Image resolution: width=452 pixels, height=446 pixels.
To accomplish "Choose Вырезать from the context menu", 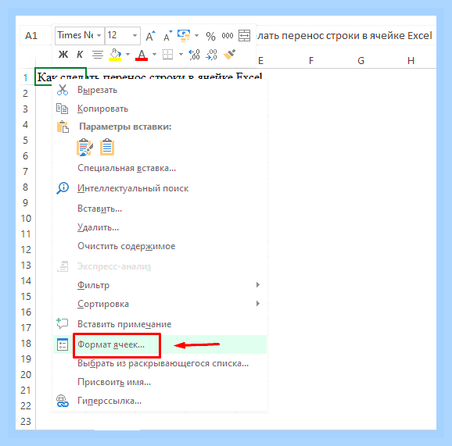I will [160, 90].
